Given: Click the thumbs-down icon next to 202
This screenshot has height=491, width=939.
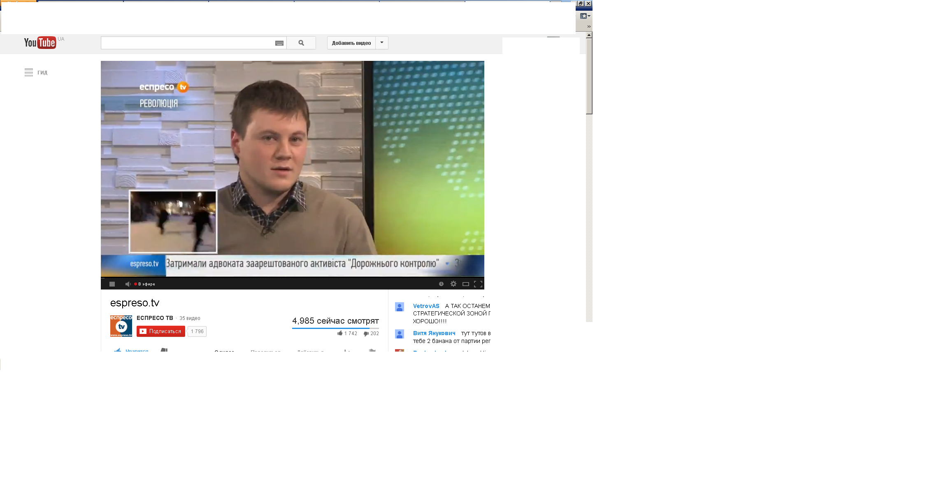Looking at the screenshot, I should point(366,334).
